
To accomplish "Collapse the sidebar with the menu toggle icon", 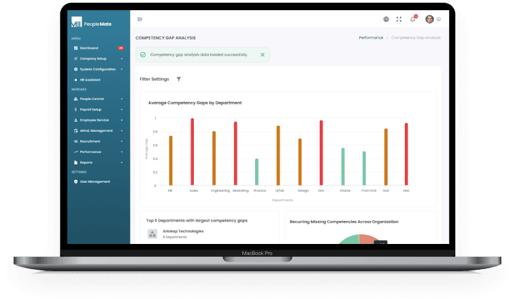I will (139, 19).
